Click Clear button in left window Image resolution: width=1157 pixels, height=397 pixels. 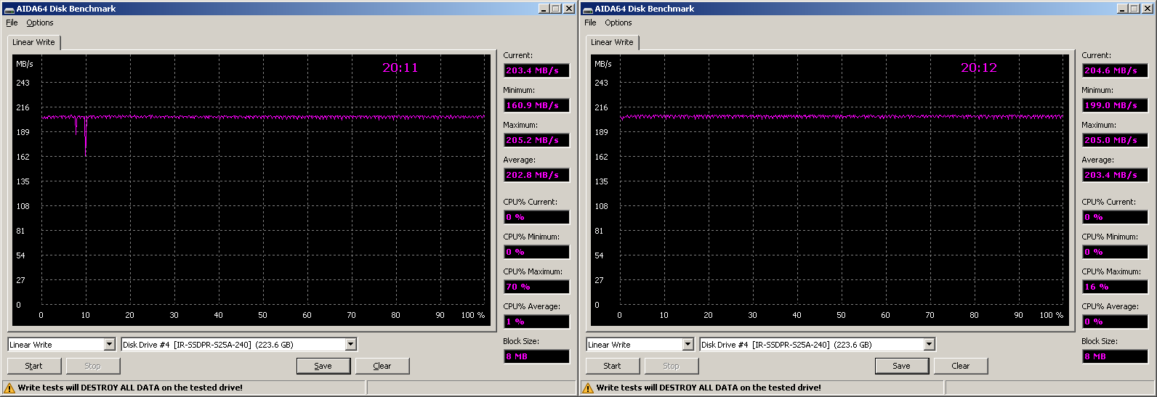[382, 366]
